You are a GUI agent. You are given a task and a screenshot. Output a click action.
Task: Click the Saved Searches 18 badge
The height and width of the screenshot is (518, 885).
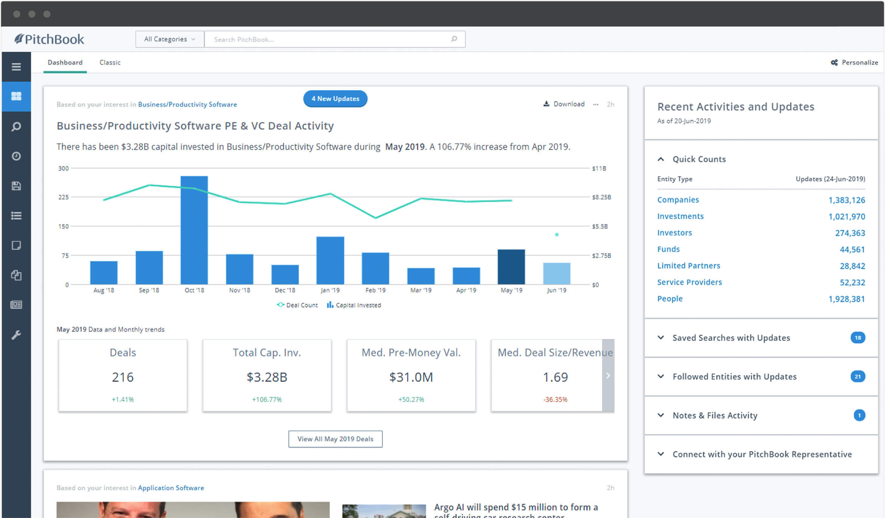(858, 338)
